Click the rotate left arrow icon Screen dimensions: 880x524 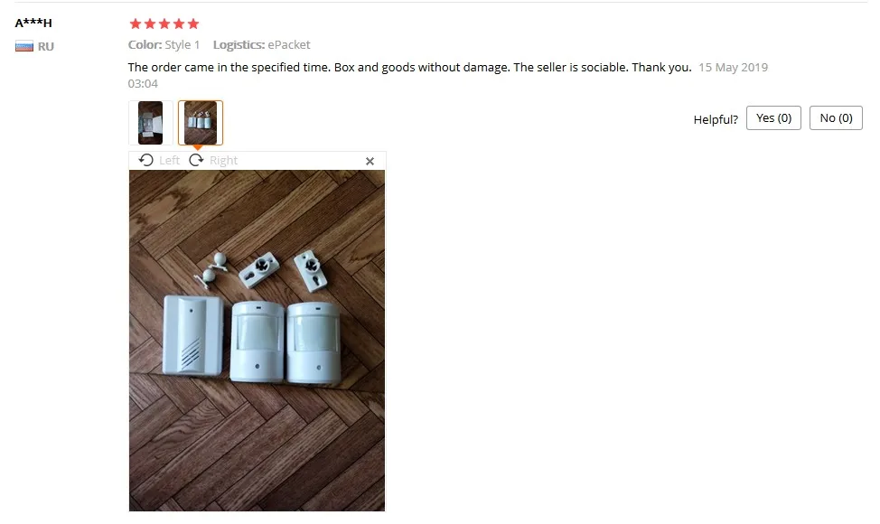(146, 160)
